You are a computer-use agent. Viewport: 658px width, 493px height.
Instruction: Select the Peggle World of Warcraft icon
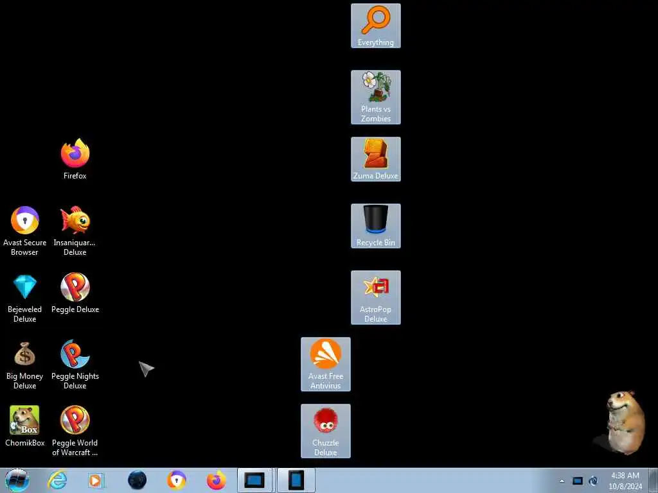tap(75, 431)
